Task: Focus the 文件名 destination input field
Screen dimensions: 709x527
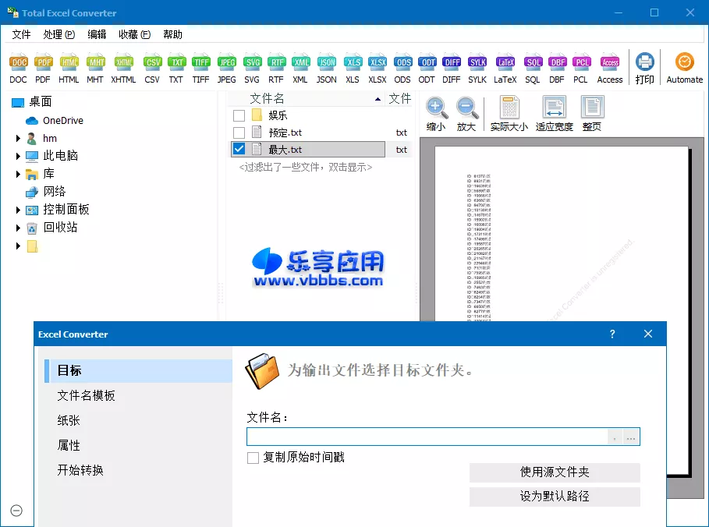Action: point(427,437)
